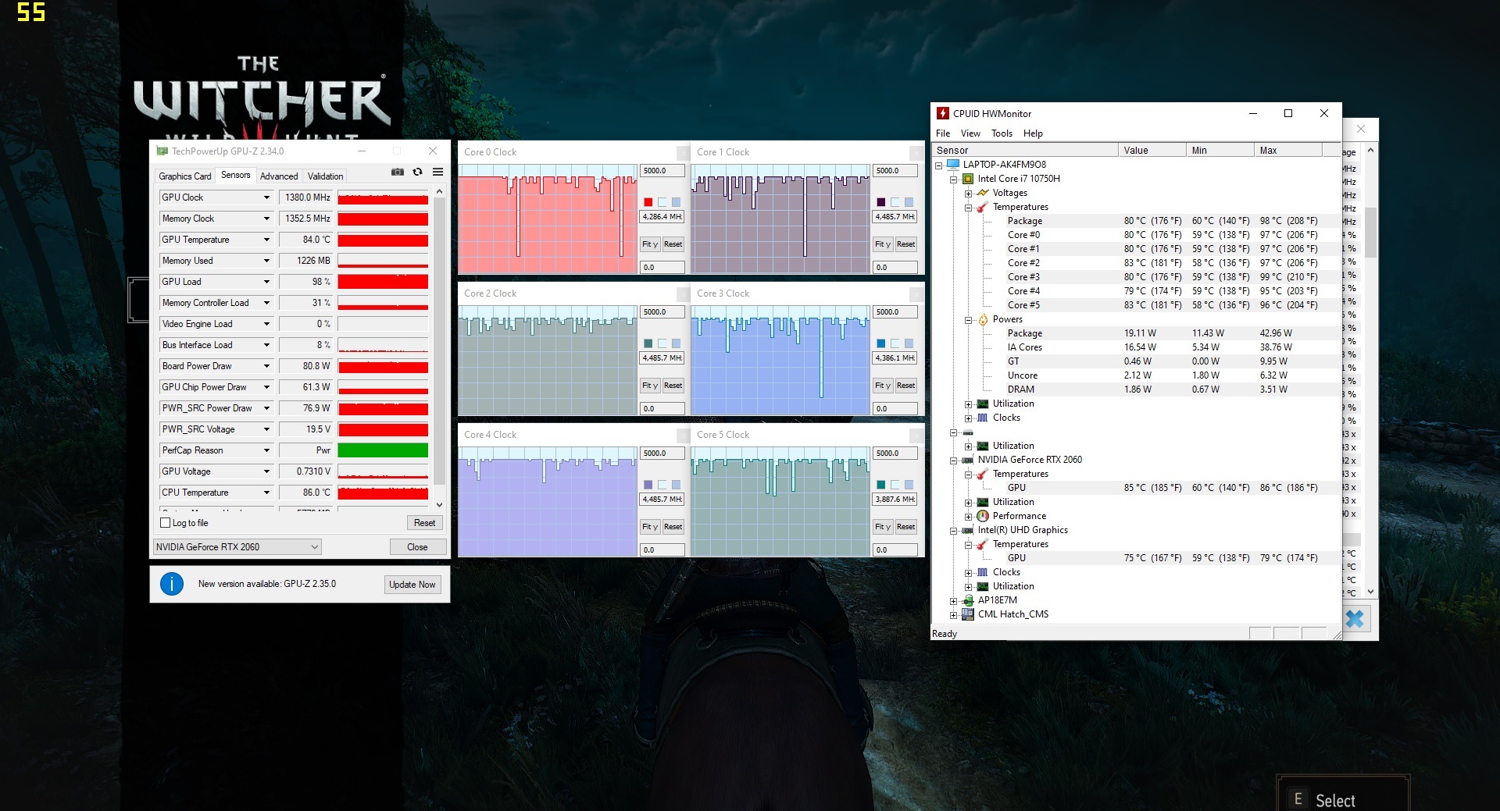
Task: Click the thermometer icon beside the CPU Temperatures node
Action: click(x=983, y=207)
